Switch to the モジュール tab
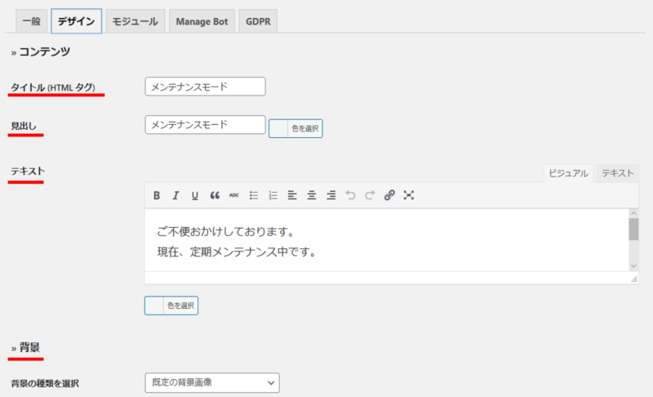 135,21
